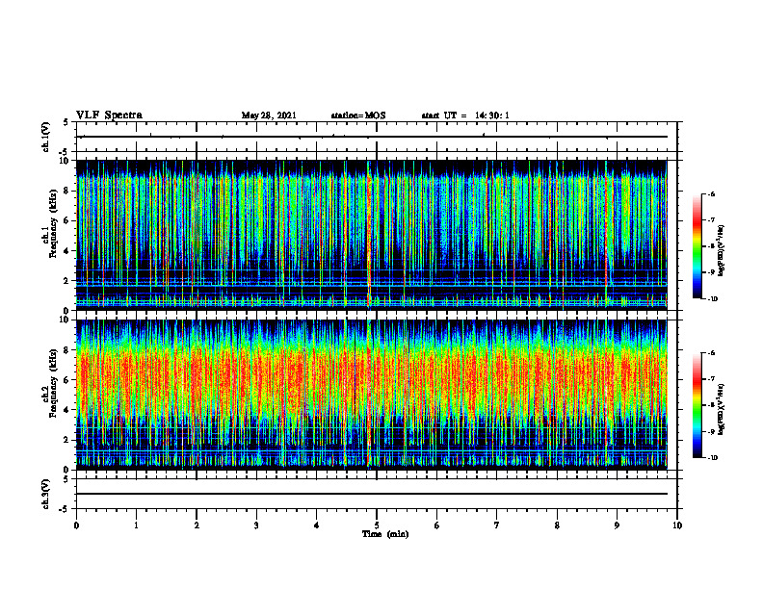Click the ch.2 frequency tick label "6"
The width and height of the screenshot is (763, 589).
click(x=67, y=380)
